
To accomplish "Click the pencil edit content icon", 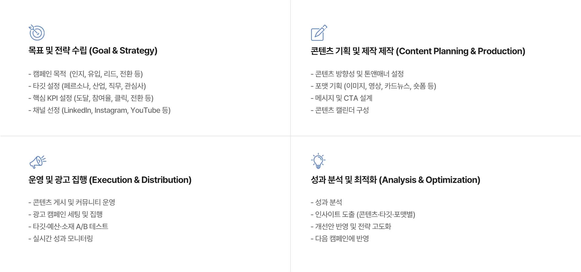I will [319, 33].
